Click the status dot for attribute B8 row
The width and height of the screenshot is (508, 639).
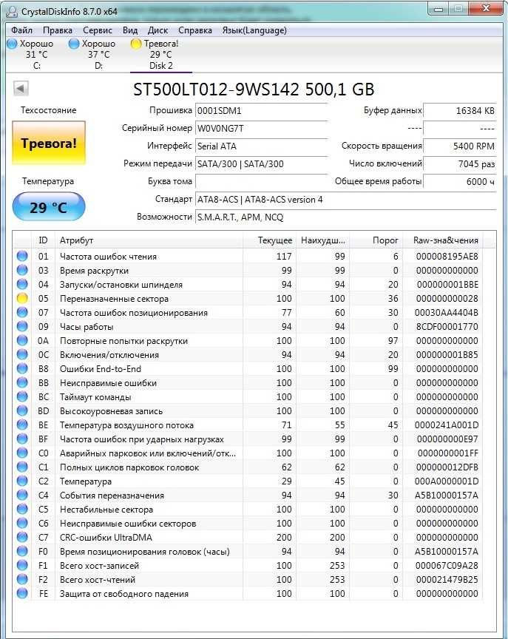click(x=22, y=368)
